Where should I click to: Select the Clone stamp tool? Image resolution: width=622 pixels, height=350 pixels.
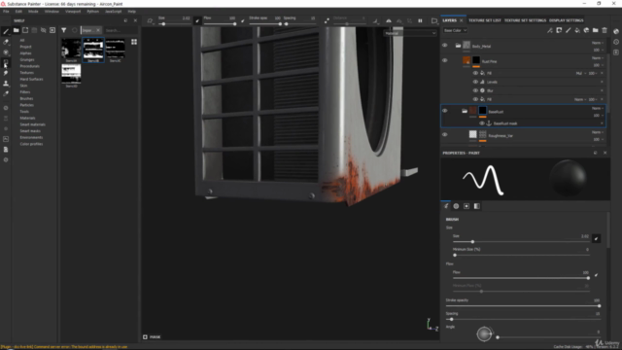6,84
